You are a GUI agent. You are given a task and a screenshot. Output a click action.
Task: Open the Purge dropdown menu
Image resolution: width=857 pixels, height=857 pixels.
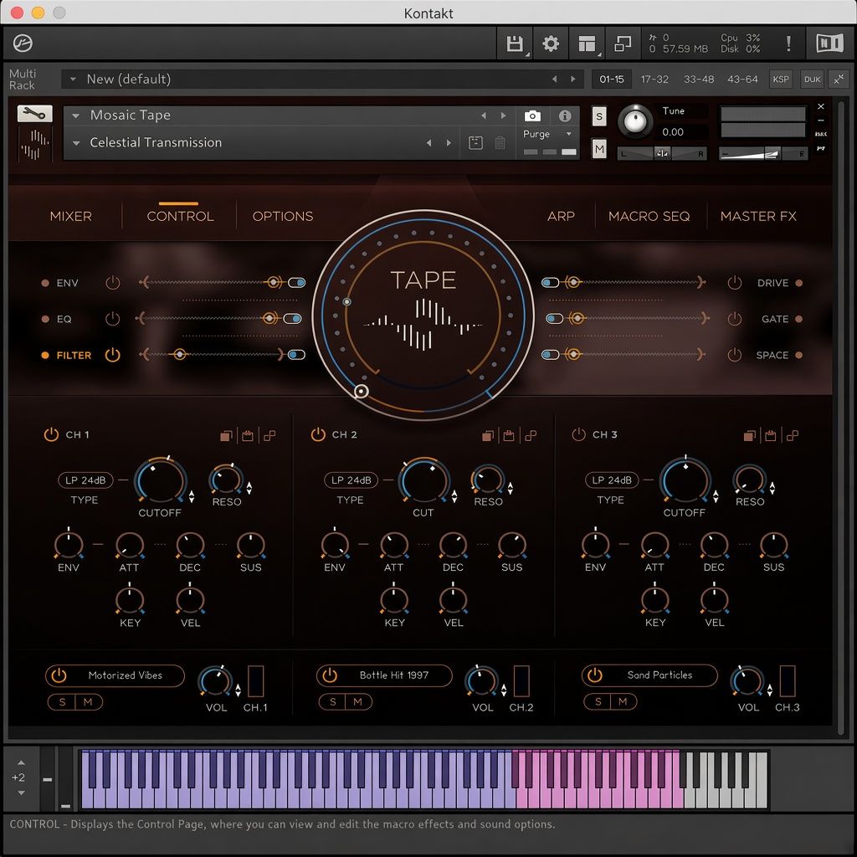(547, 134)
